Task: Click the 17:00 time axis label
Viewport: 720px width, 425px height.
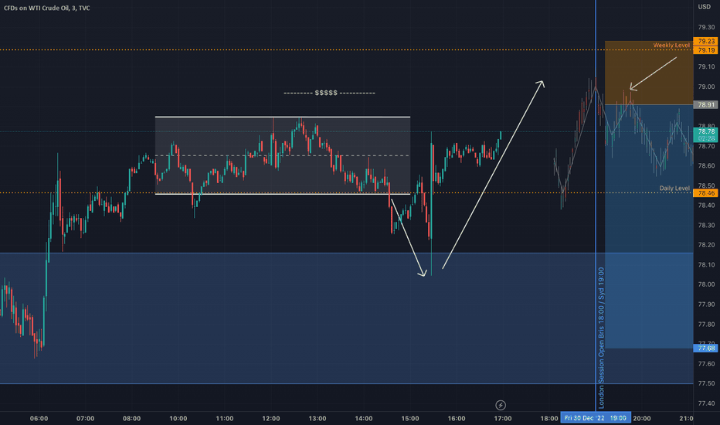Action: click(503, 418)
